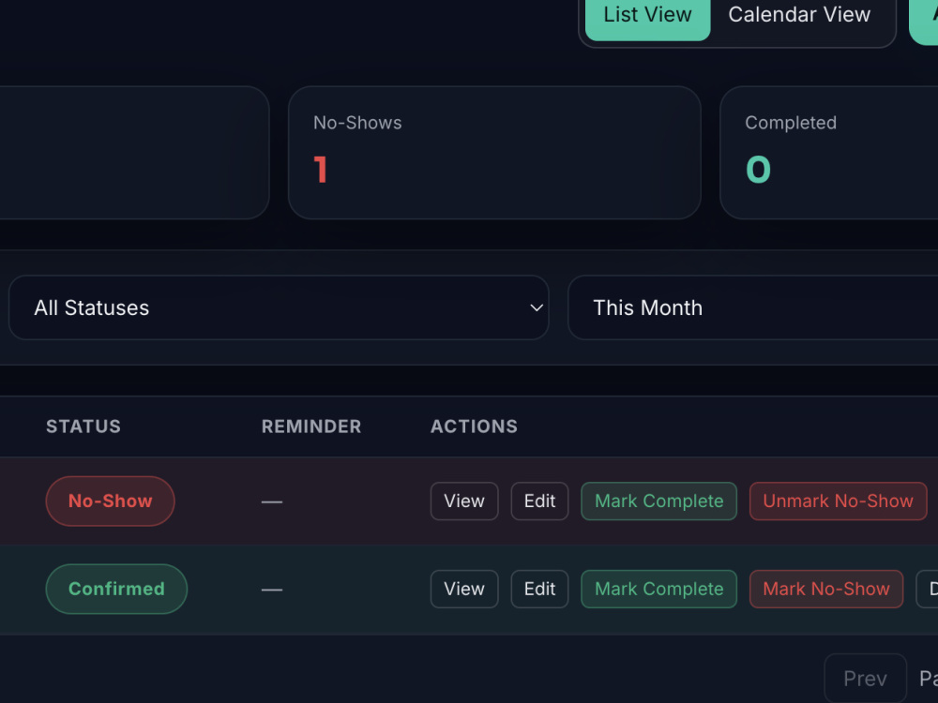Mark Complete on the No-Show row
The width and height of the screenshot is (938, 703).
click(658, 501)
